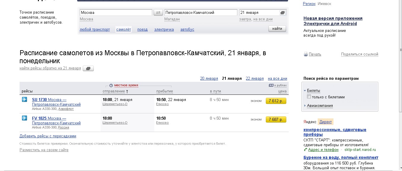Select электричка transport tab
The height and width of the screenshot is (171, 402).
click(164, 30)
